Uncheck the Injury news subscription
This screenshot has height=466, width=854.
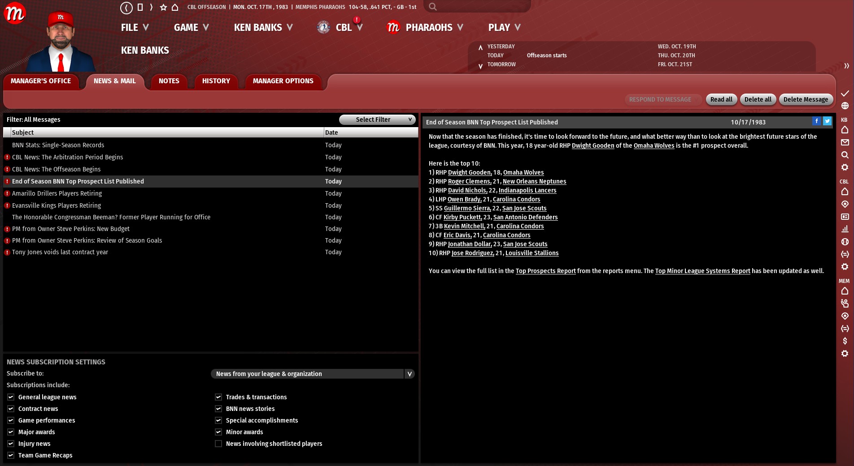(x=11, y=444)
